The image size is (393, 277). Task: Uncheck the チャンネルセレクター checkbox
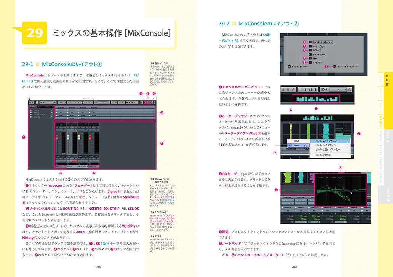click(x=289, y=66)
